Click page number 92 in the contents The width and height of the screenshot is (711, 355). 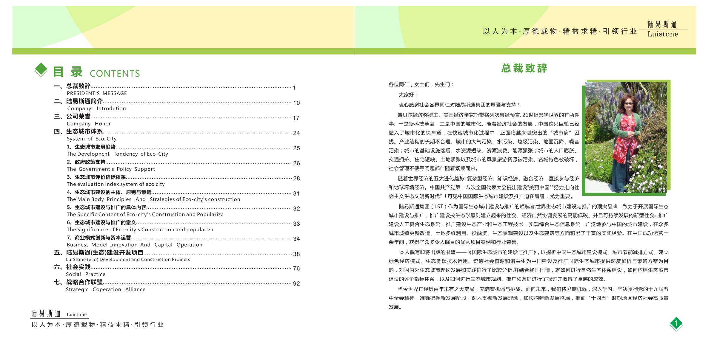pos(296,284)
